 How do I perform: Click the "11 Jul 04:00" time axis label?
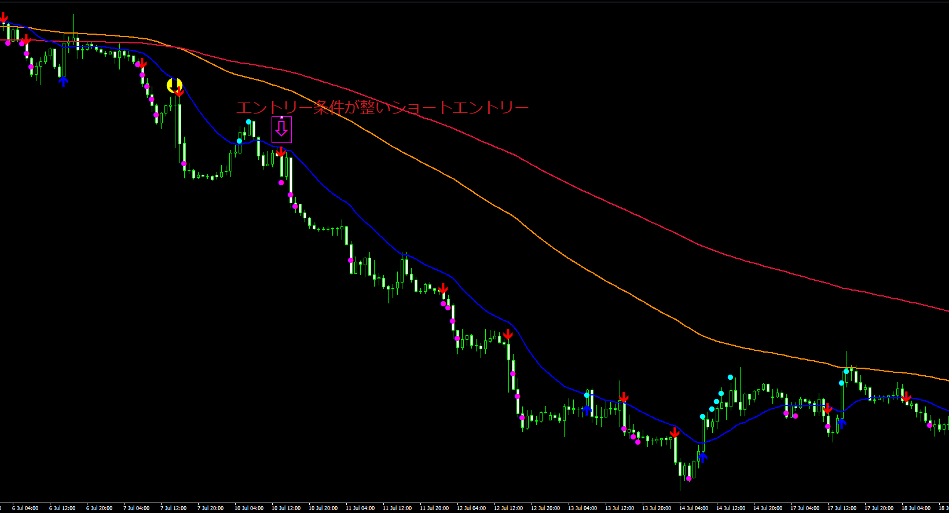[x=360, y=508]
